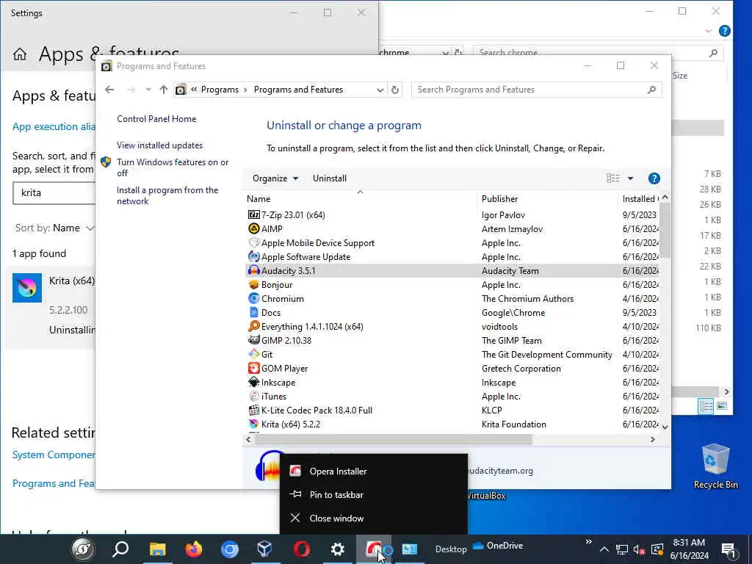Select the 7-Zip 23.01 program icon

pyautogui.click(x=253, y=215)
